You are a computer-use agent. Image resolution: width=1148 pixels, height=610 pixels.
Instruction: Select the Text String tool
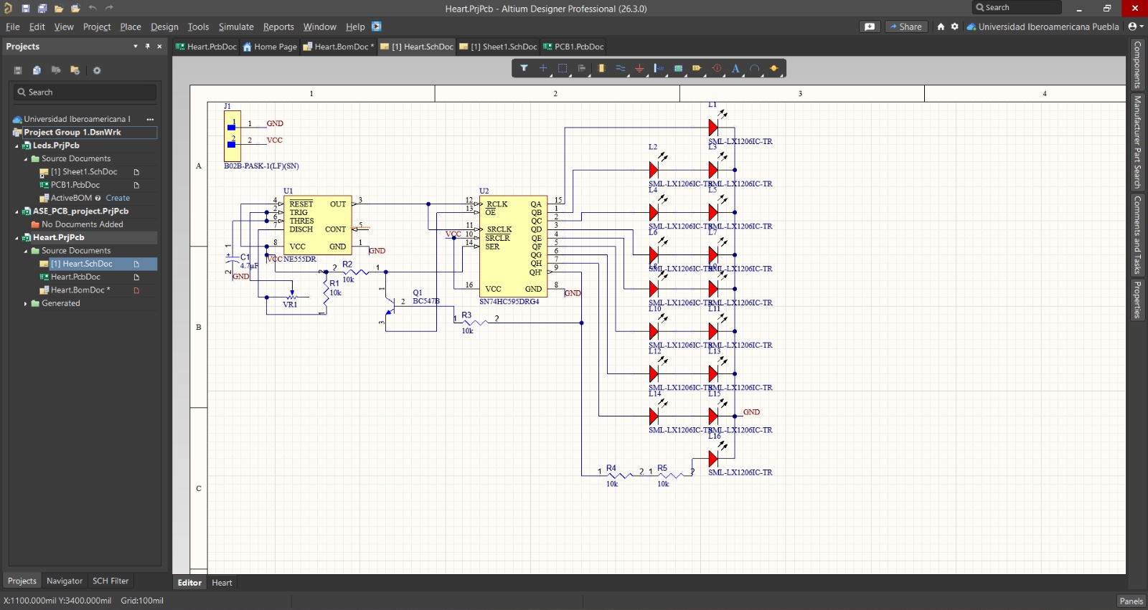[735, 69]
